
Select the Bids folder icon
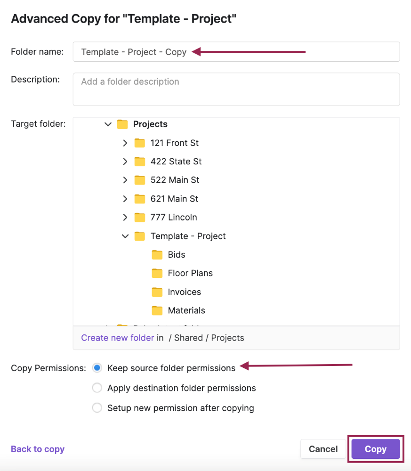click(157, 255)
